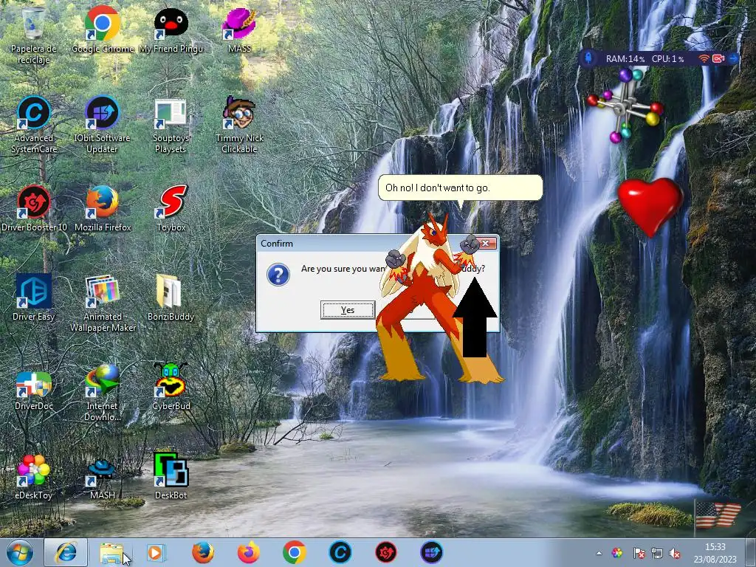Open the second newer Firefox taskbar icon
The image size is (756, 567).
(248, 552)
